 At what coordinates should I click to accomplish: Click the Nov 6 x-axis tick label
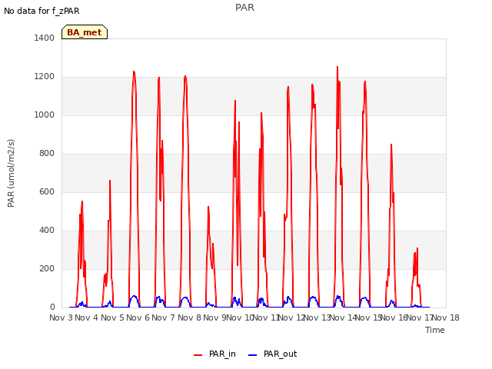[x=138, y=317]
